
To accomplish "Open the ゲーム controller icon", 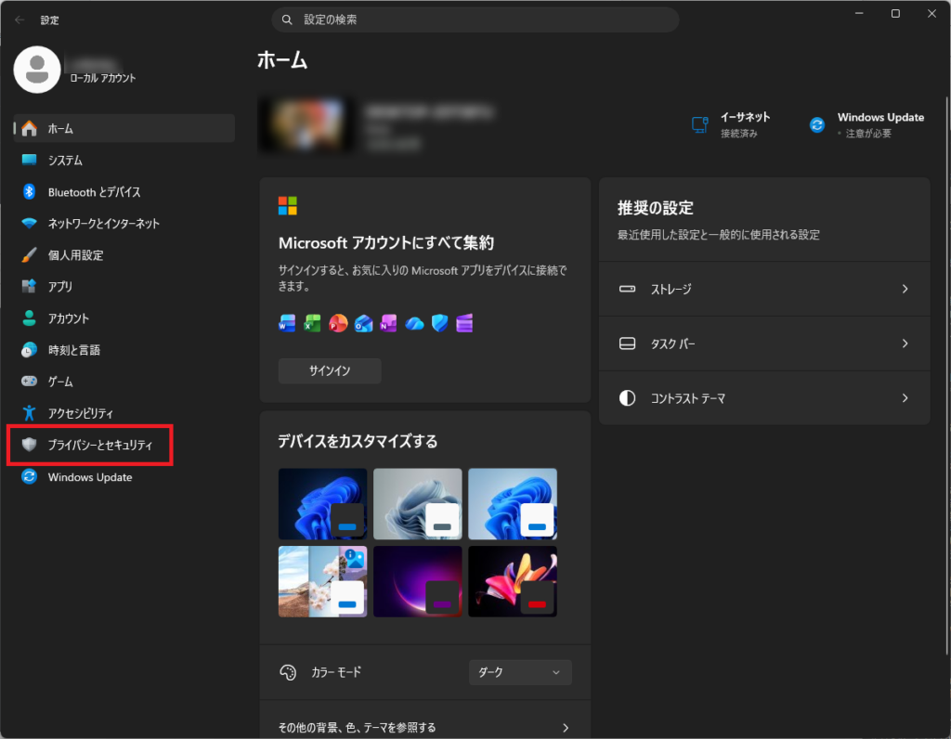I will pyautogui.click(x=29, y=381).
